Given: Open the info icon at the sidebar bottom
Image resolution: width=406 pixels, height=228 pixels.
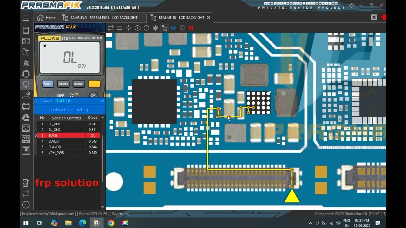Looking at the screenshot, I should [26, 205].
